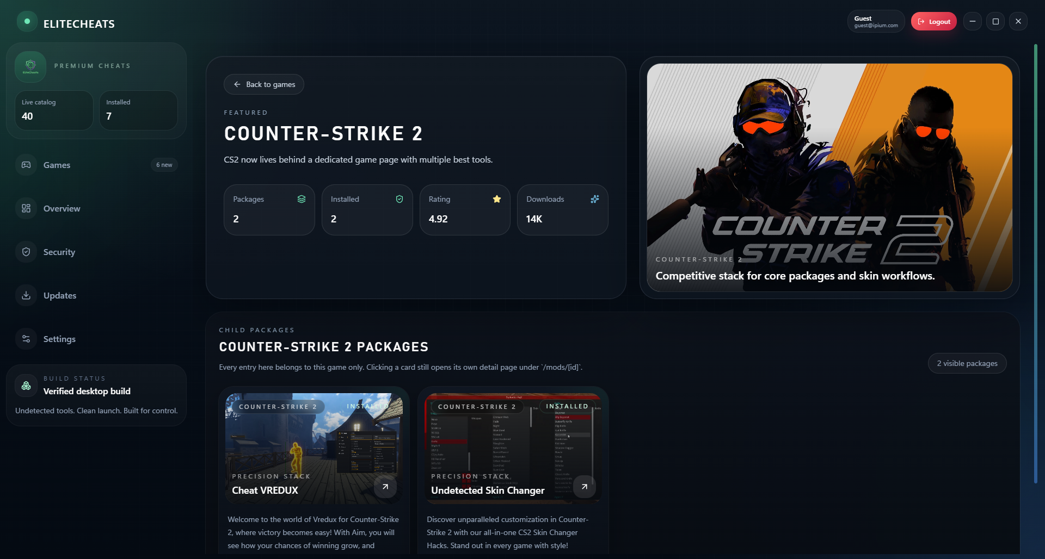
Task: Open the Cheat VREDUX preview thumbnail
Action: point(314,448)
